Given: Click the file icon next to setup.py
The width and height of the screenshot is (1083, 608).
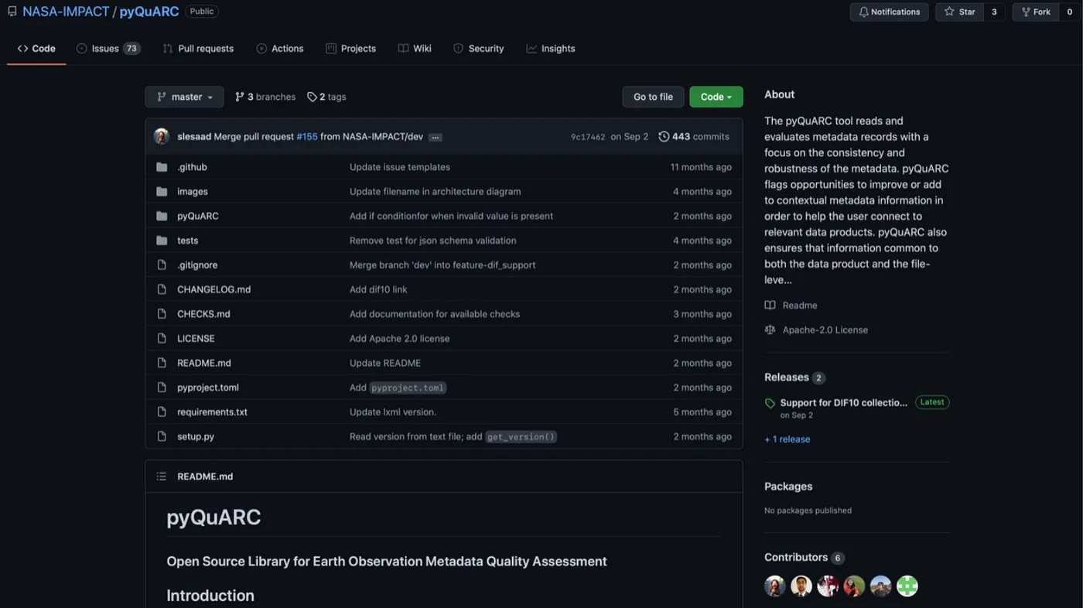Looking at the screenshot, I should tap(162, 436).
